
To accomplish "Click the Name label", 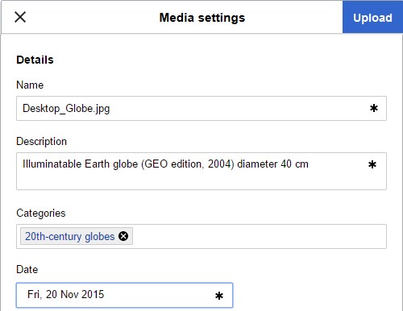I will pos(30,85).
